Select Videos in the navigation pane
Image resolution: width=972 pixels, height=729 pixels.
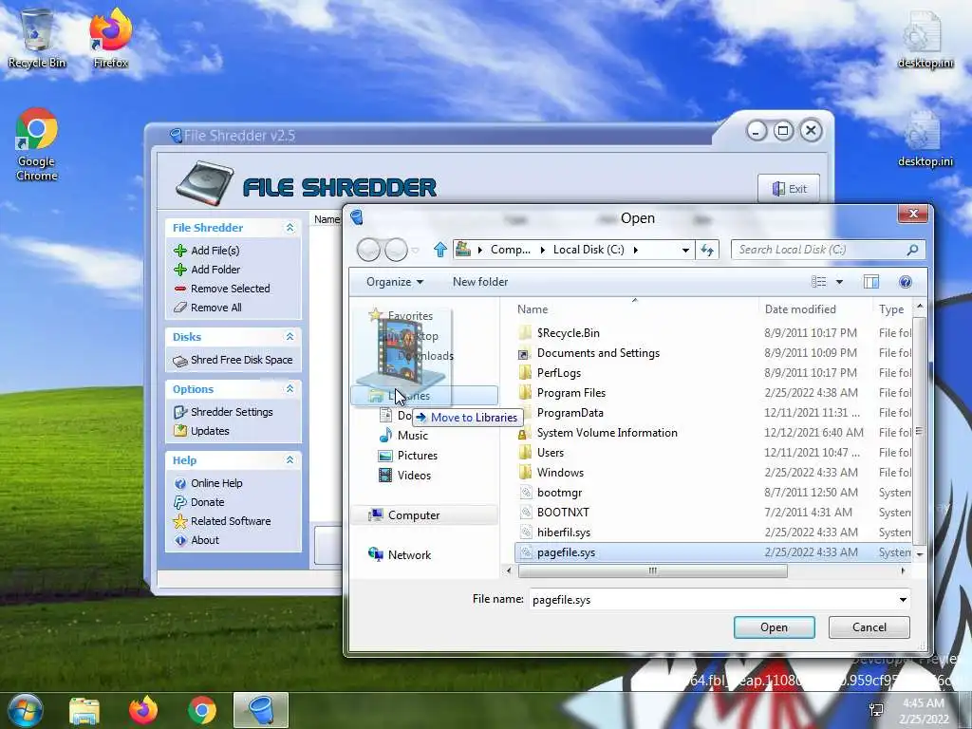click(x=404, y=476)
